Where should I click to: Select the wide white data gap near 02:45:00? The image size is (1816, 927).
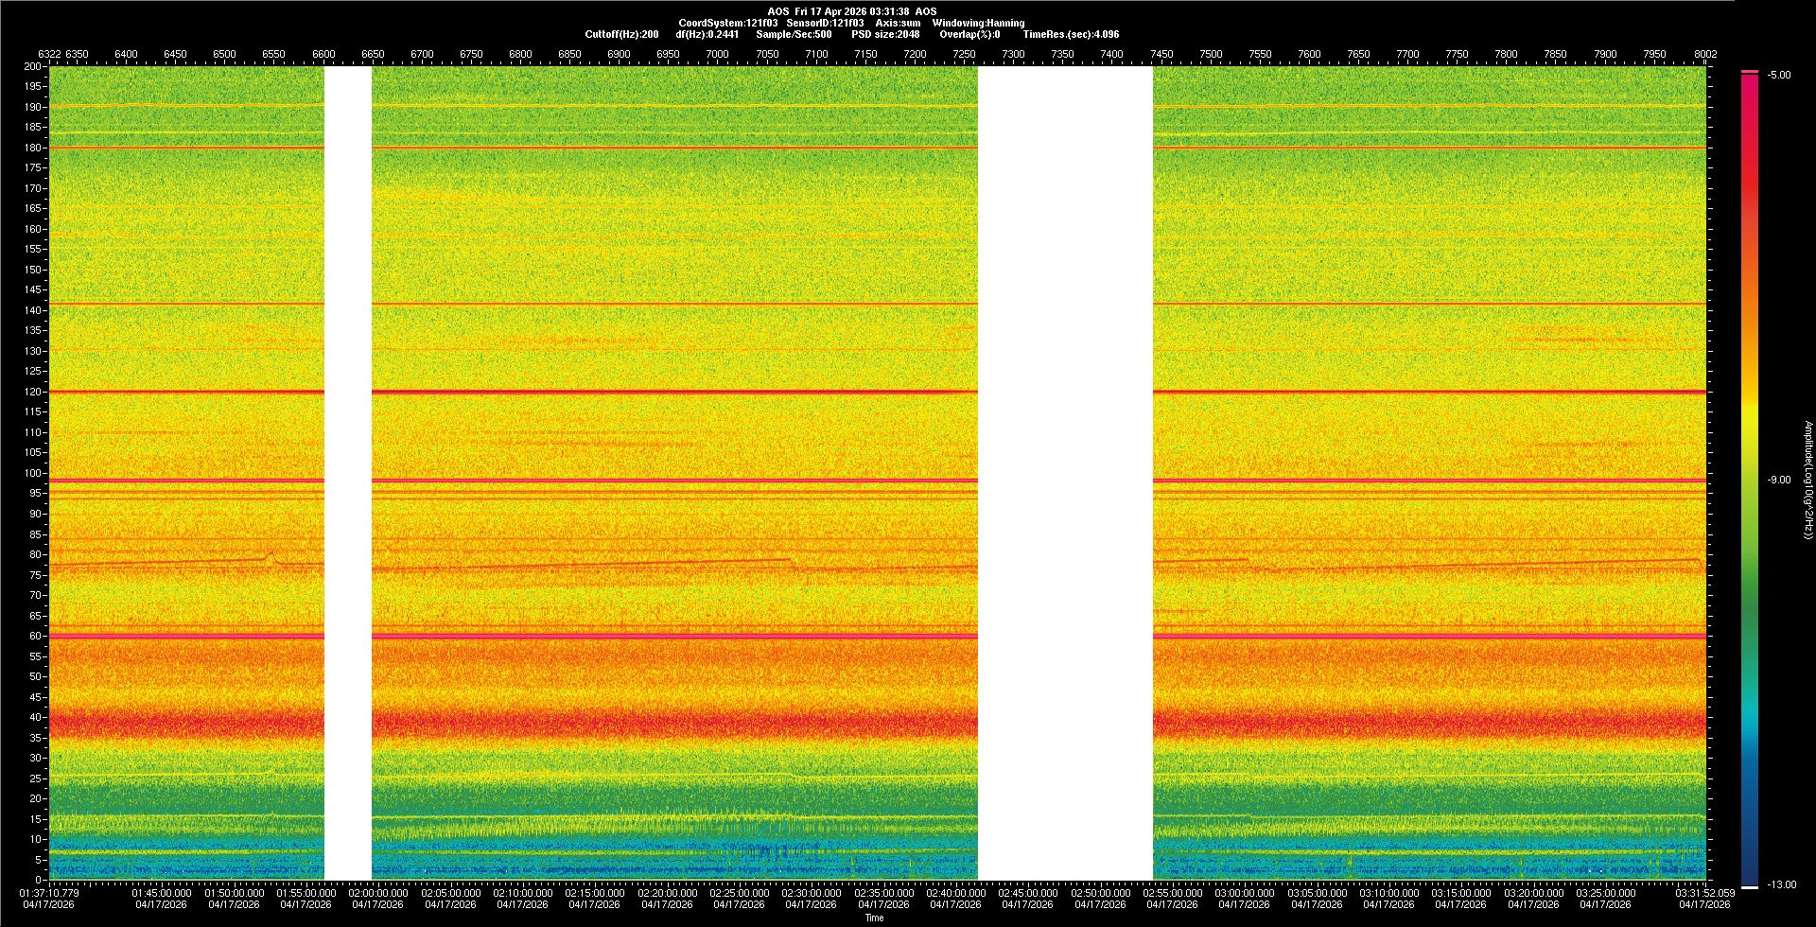click(x=1065, y=473)
